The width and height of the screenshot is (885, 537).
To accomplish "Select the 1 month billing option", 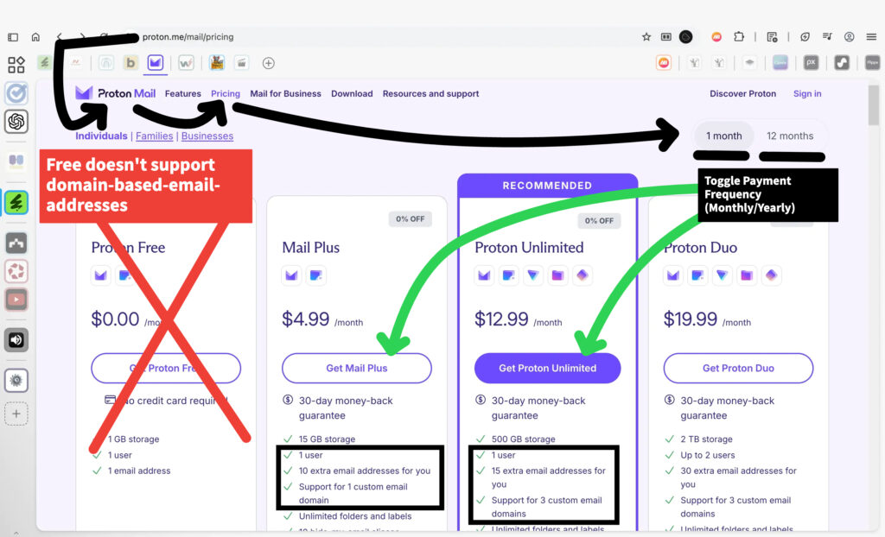I will click(723, 136).
